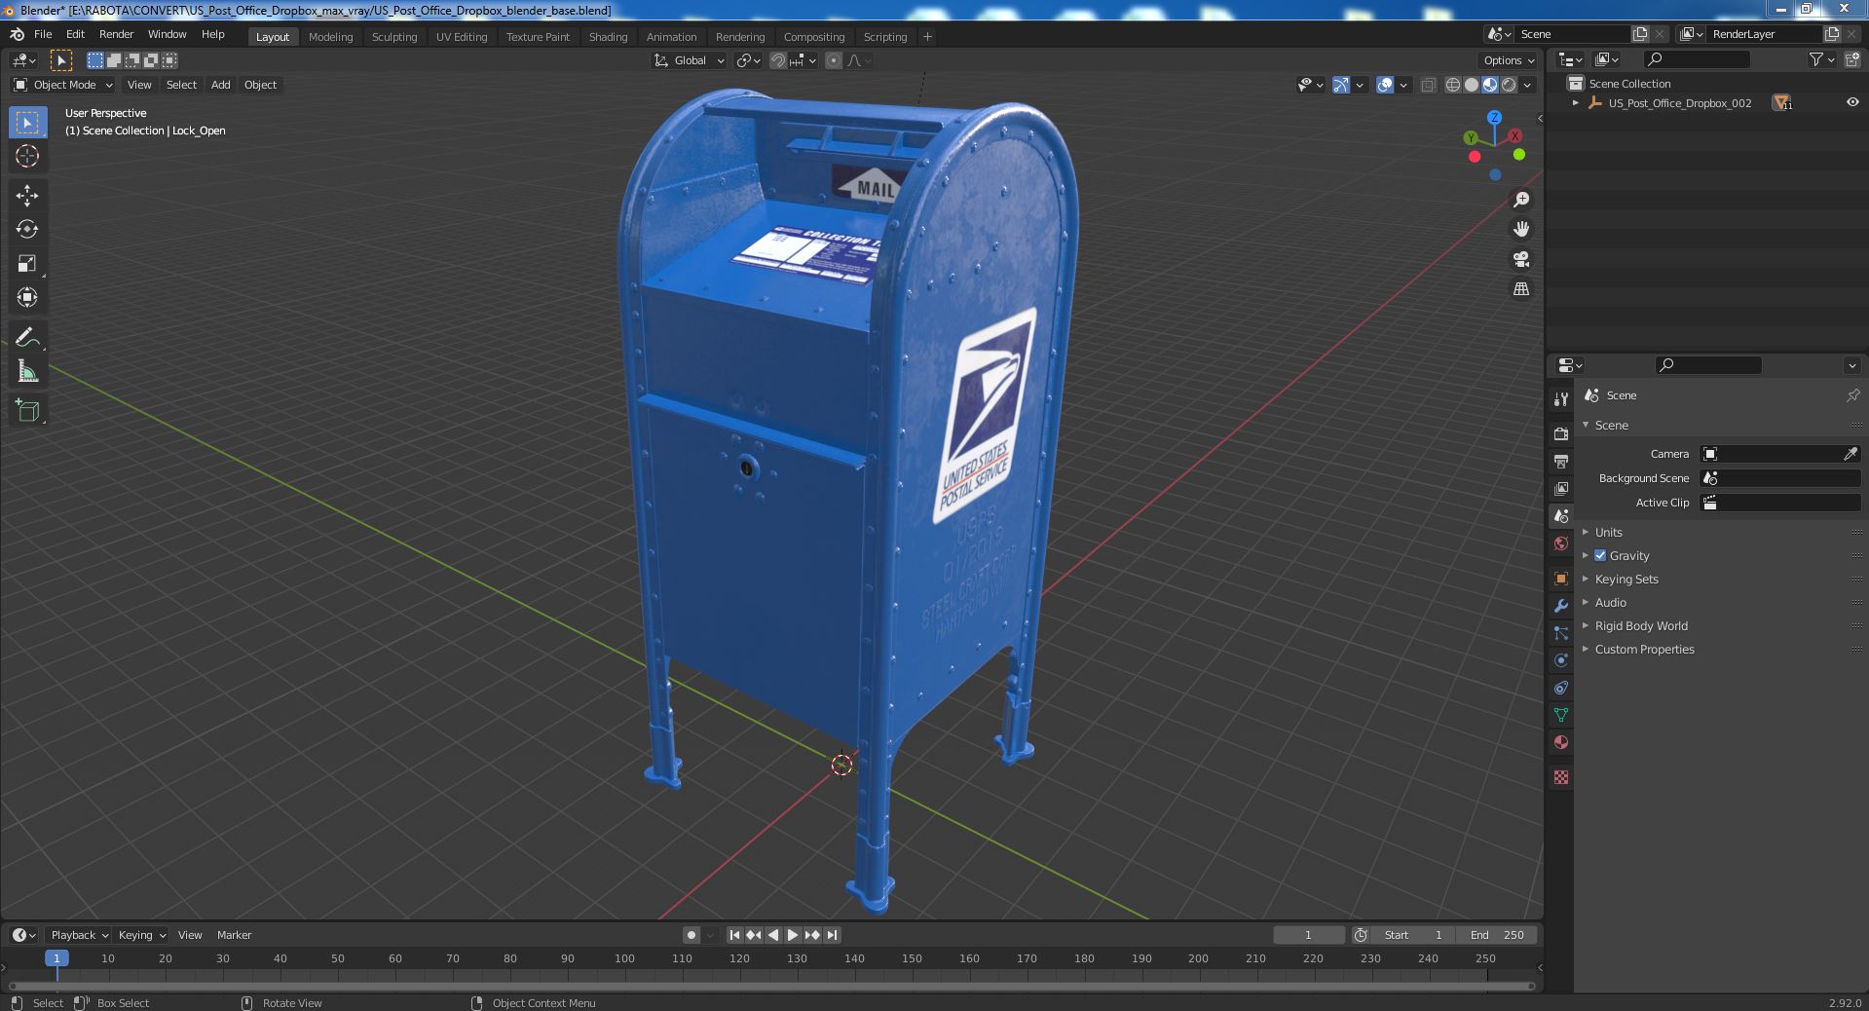Expand the Audio panel
This screenshot has width=1869, height=1011.
pyautogui.click(x=1611, y=602)
